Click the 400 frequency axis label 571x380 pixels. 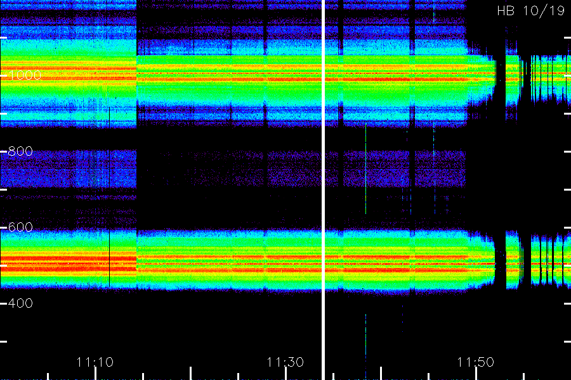[x=20, y=303]
